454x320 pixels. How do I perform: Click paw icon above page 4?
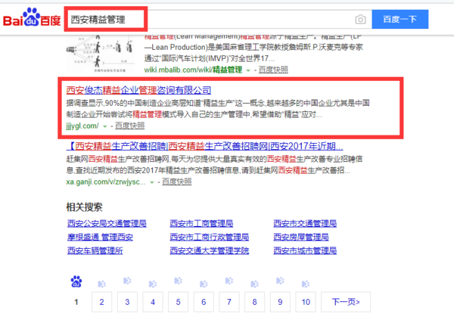pos(153,284)
